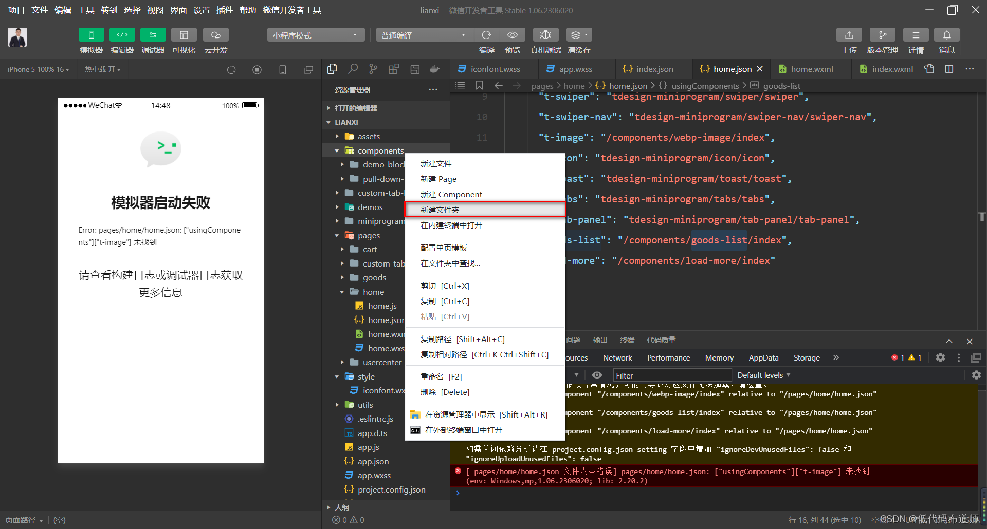Go back with editor left arrow
The width and height of the screenshot is (987, 529).
click(x=498, y=85)
